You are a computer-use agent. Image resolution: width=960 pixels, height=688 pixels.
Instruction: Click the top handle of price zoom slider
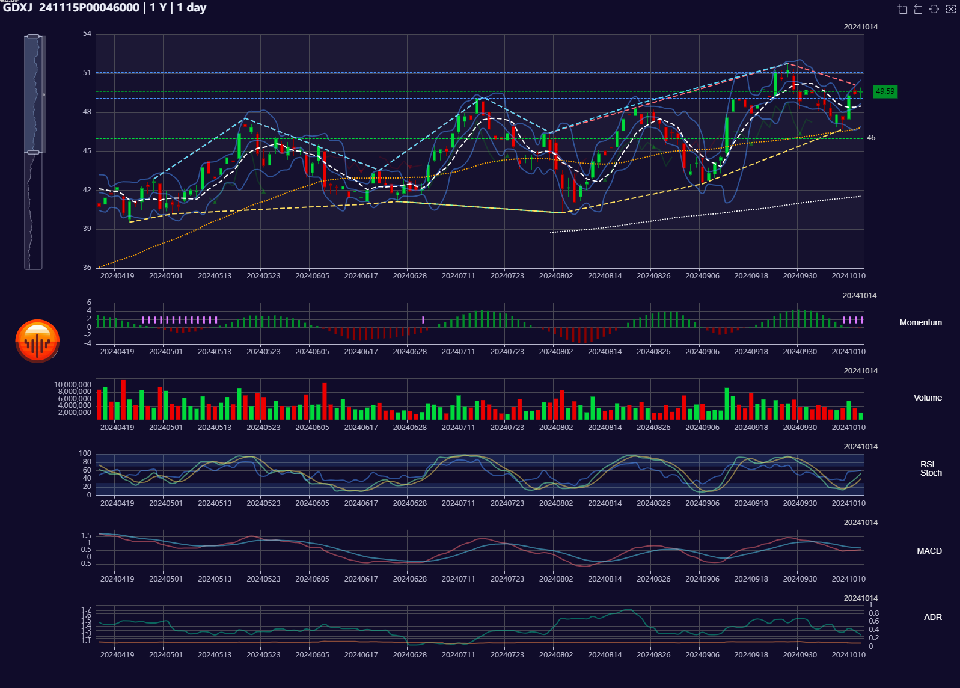(x=34, y=37)
